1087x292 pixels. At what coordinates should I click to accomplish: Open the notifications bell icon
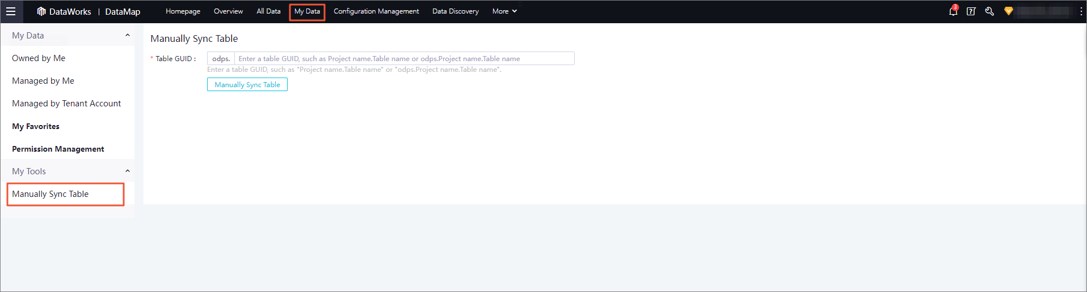(x=953, y=11)
